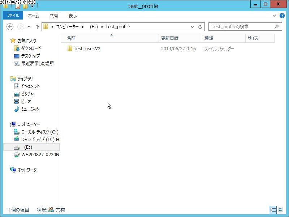Click the ダウンロード folder icon
Viewport: 289px width, 217px height.
click(17, 48)
